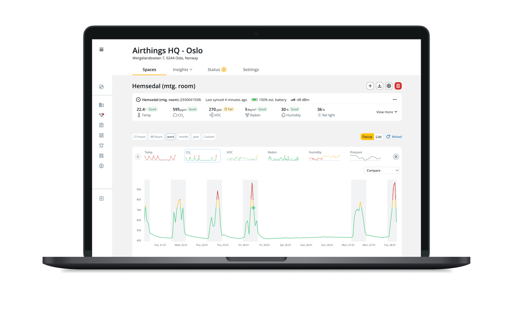Expand View more in device card
Viewport: 513px width, 310px height.
tap(386, 112)
